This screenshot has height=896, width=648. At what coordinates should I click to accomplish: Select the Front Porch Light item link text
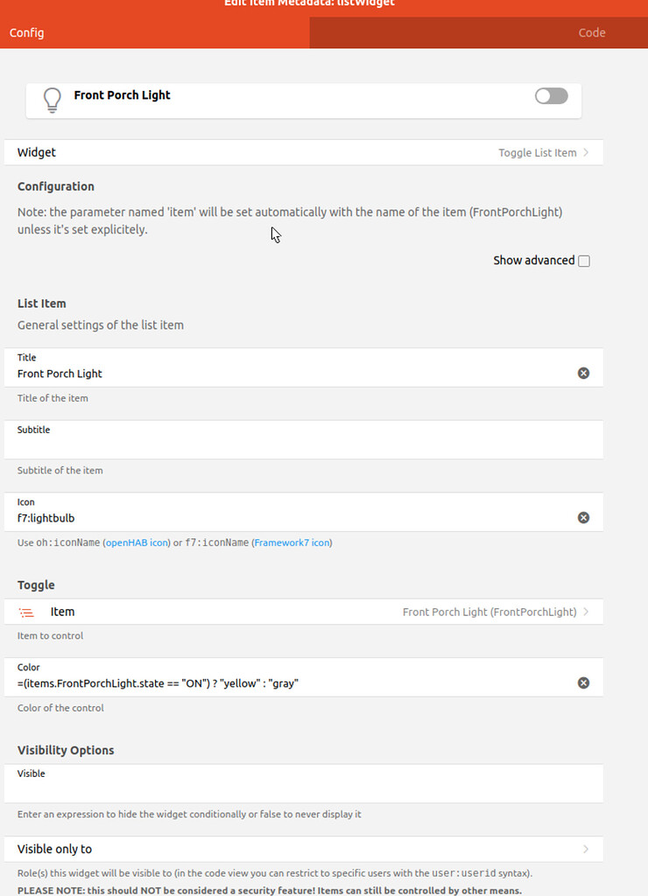490,612
